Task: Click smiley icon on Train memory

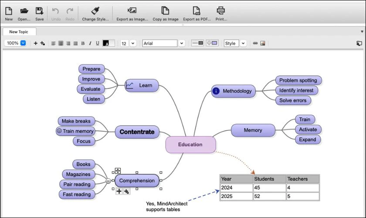Action: pos(59,131)
